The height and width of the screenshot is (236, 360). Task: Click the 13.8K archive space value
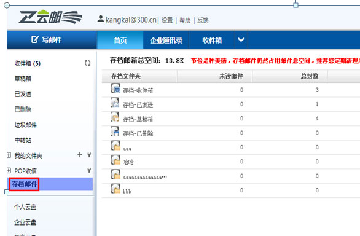tap(174, 61)
